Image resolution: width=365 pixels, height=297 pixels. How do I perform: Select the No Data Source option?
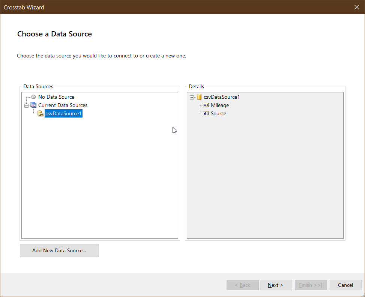click(x=56, y=97)
